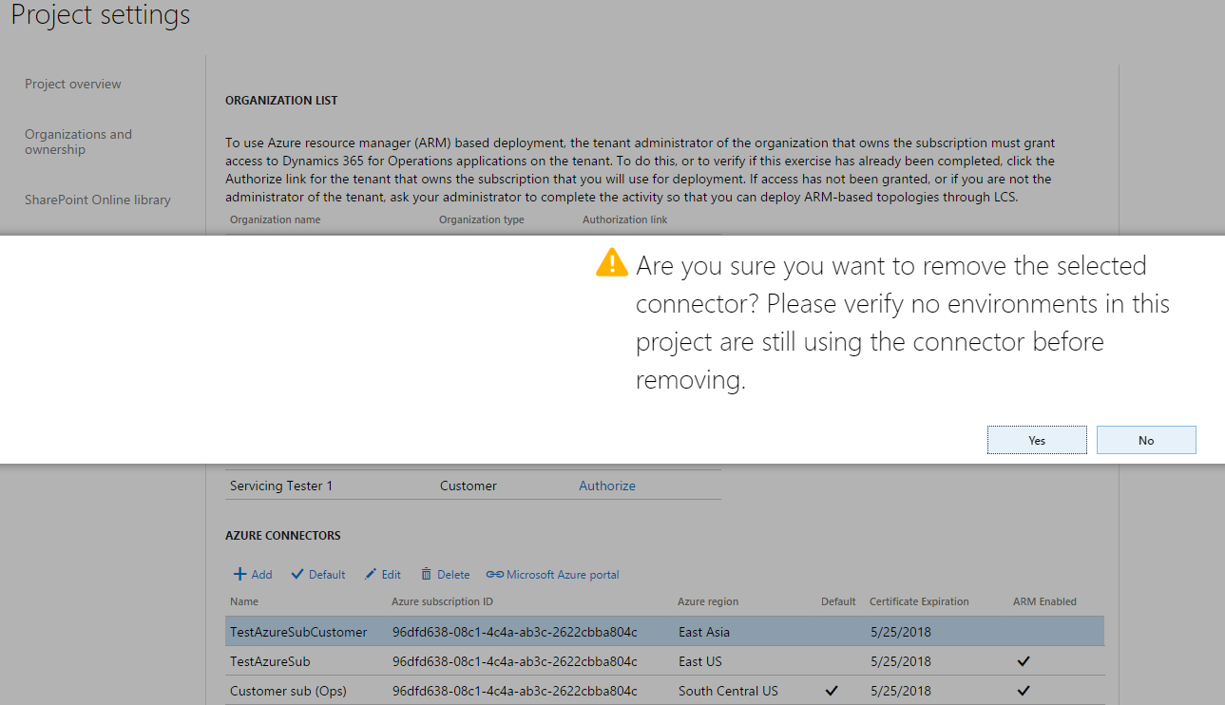Click the Microsoft Azure portal link icon

pos(494,574)
